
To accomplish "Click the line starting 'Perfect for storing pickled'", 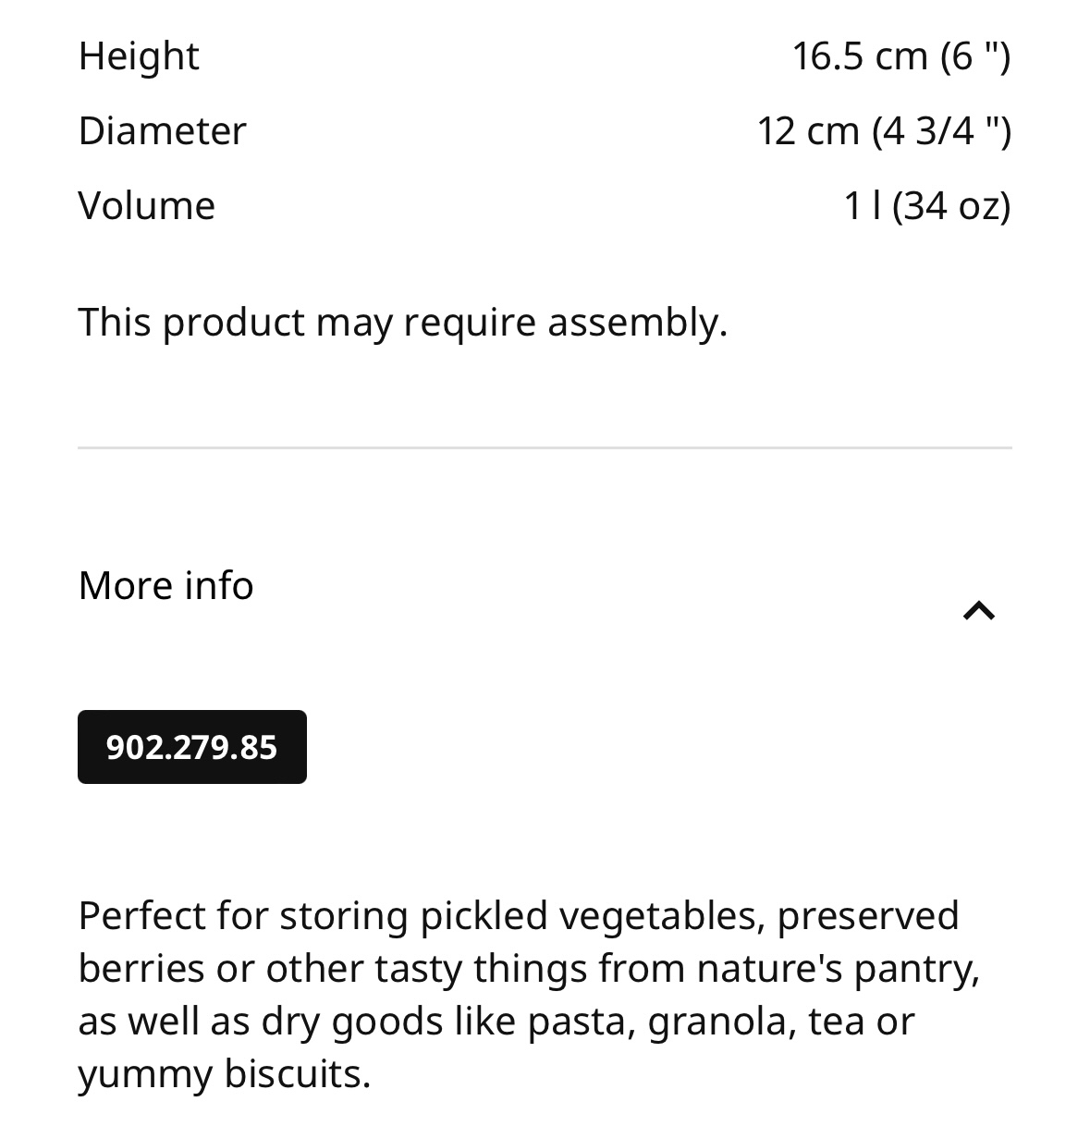I will [x=519, y=916].
